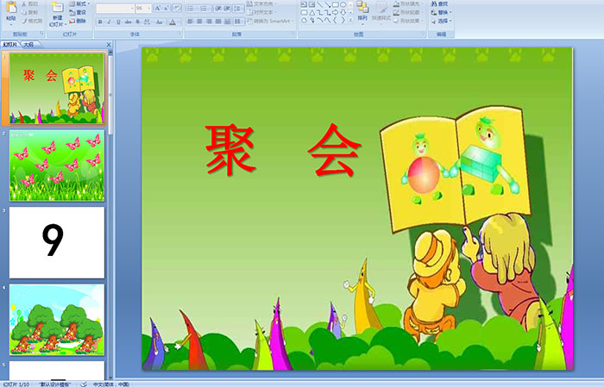
Task: Switch to the Slides (幻灯片) pane tab
Action: pyautogui.click(x=9, y=45)
